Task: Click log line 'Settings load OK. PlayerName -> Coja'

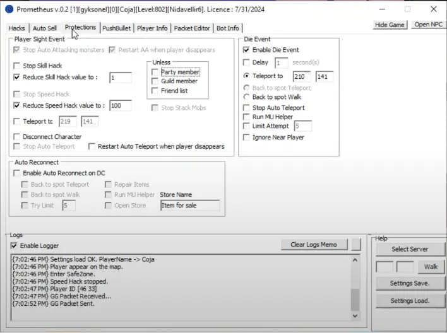Action: (x=83, y=259)
